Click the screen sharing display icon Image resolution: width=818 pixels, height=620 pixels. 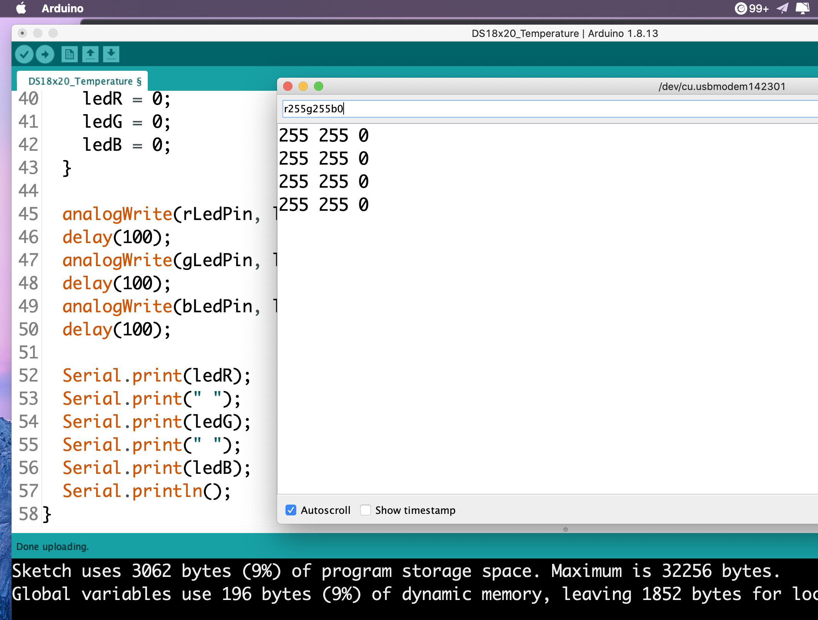pyautogui.click(x=803, y=8)
